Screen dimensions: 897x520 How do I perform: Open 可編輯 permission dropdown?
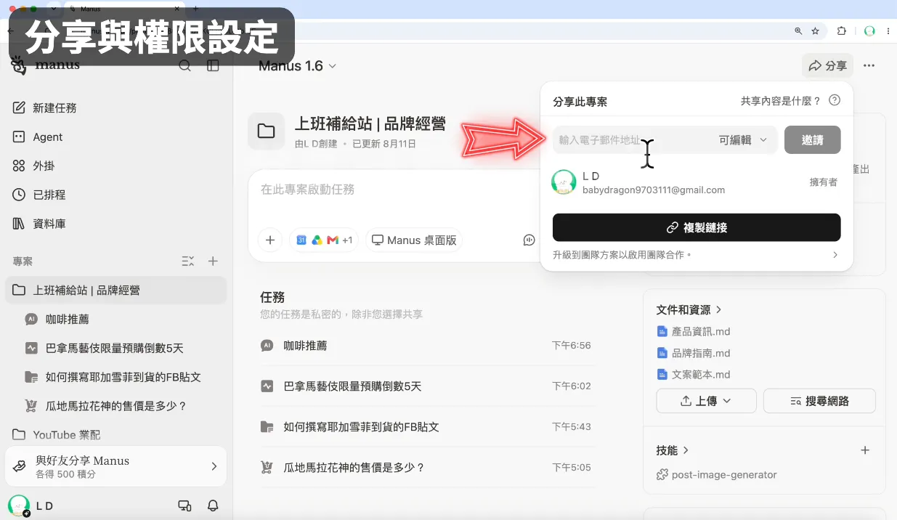click(x=743, y=140)
